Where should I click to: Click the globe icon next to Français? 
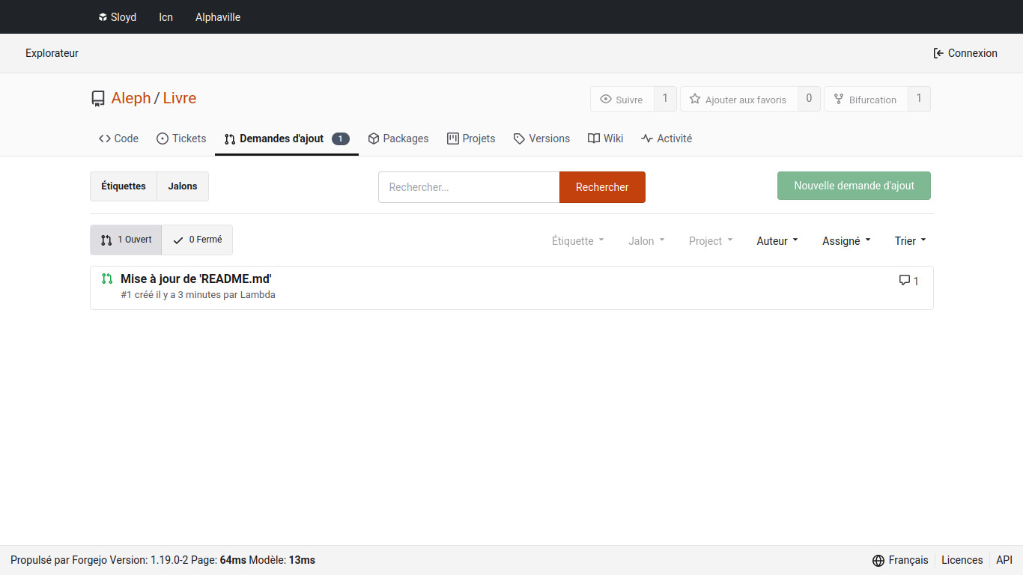878,560
